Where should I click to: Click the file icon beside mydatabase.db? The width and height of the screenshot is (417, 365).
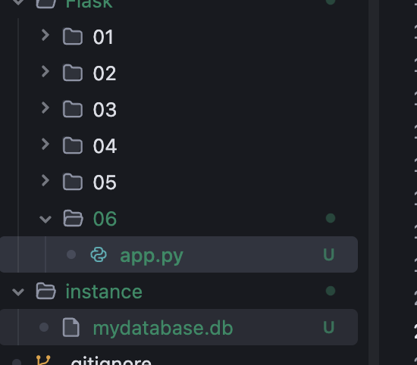click(71, 327)
